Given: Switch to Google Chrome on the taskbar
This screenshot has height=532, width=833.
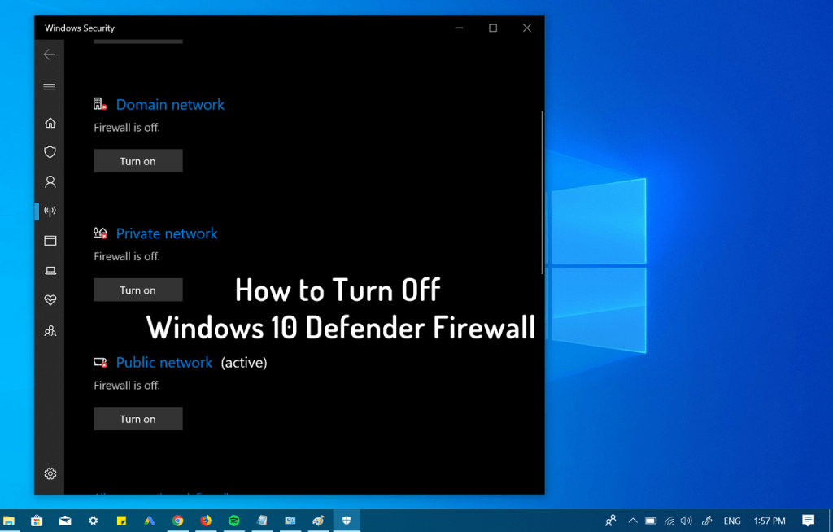Looking at the screenshot, I should (177, 521).
